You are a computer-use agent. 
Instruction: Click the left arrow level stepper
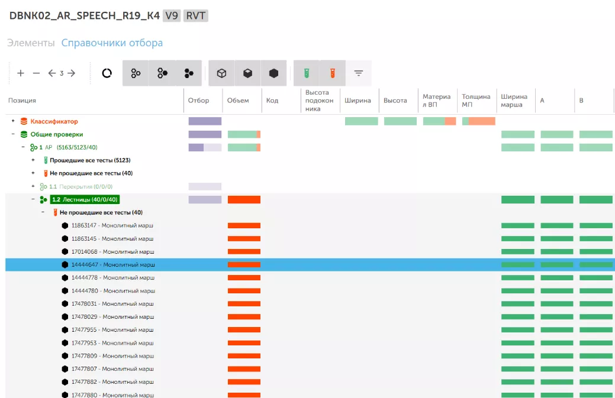coord(51,73)
